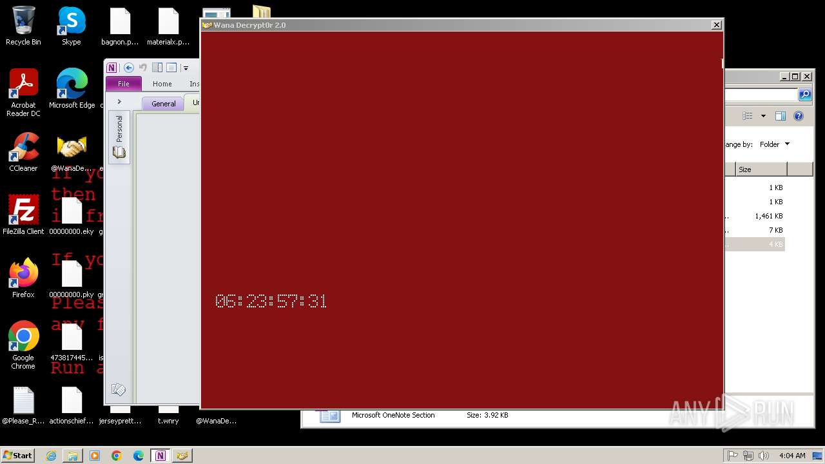This screenshot has width=825, height=464.
Task: Open Explorer view options dropdown arrow
Action: click(763, 116)
